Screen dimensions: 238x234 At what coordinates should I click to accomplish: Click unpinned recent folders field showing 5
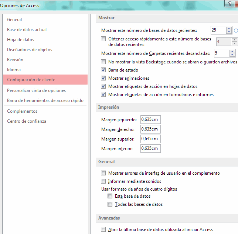click(222, 53)
